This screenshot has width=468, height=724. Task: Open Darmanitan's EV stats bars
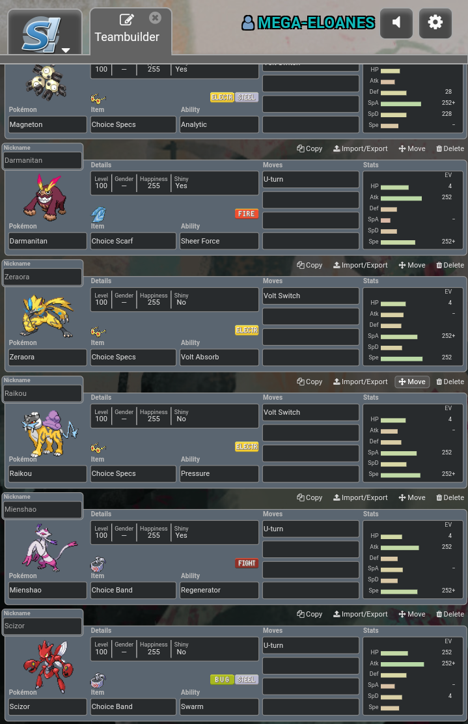tap(413, 210)
